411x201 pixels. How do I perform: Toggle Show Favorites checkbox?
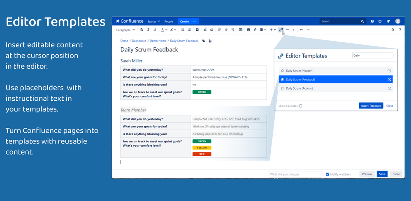point(301,106)
